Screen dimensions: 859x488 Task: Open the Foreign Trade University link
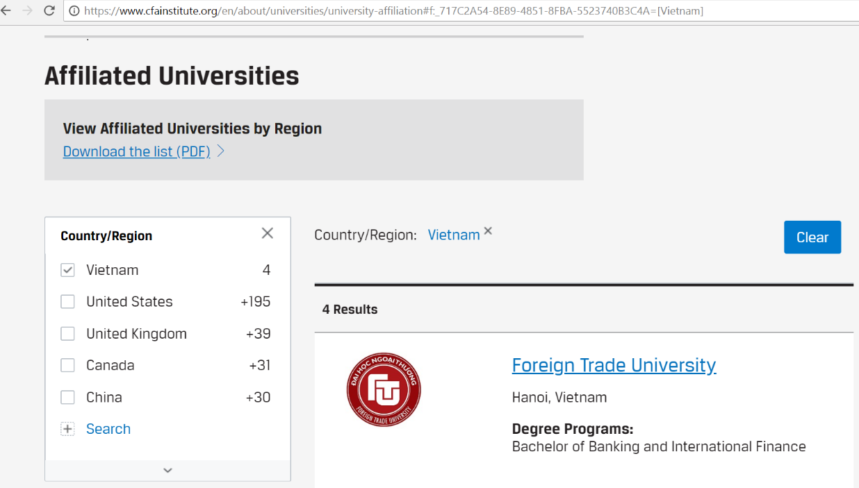pyautogui.click(x=614, y=365)
